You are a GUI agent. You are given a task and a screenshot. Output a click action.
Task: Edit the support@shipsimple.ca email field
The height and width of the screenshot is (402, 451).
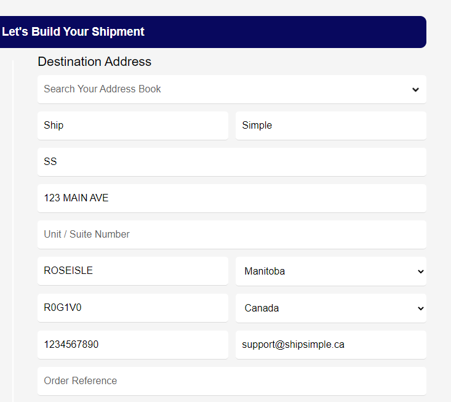[x=331, y=345]
